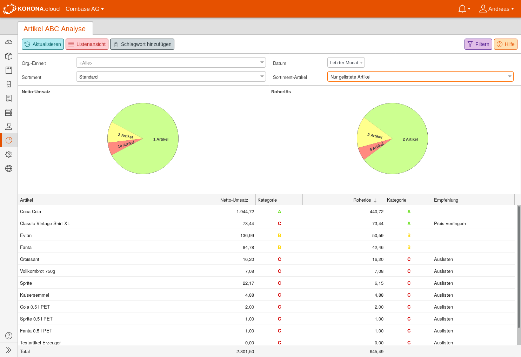
Task: Open the server-like cash register sidebar icon
Action: (x=9, y=112)
